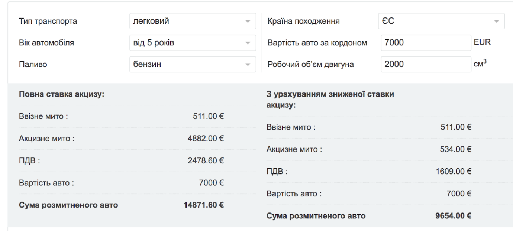This screenshot has width=513, height=231.
Task: Expand the Вік автомобіля dropdown
Action: click(x=193, y=43)
